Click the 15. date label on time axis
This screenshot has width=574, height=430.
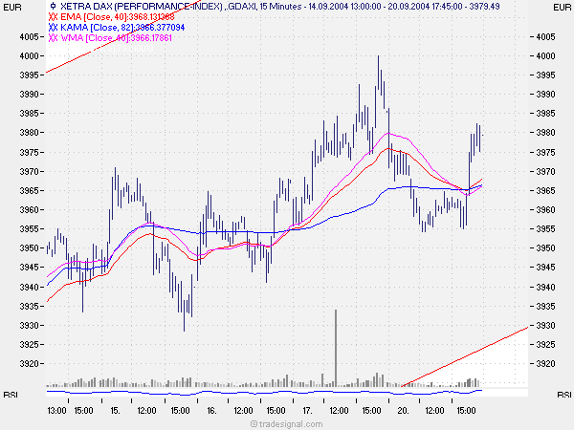(115, 411)
